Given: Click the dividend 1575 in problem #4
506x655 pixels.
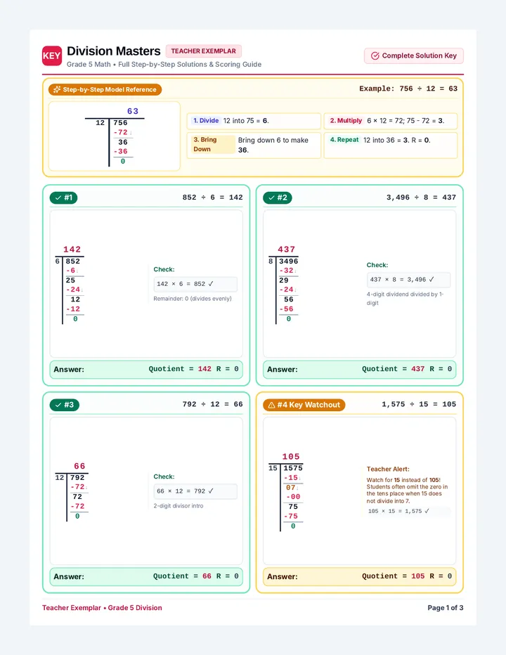Looking at the screenshot, I should [x=293, y=468].
